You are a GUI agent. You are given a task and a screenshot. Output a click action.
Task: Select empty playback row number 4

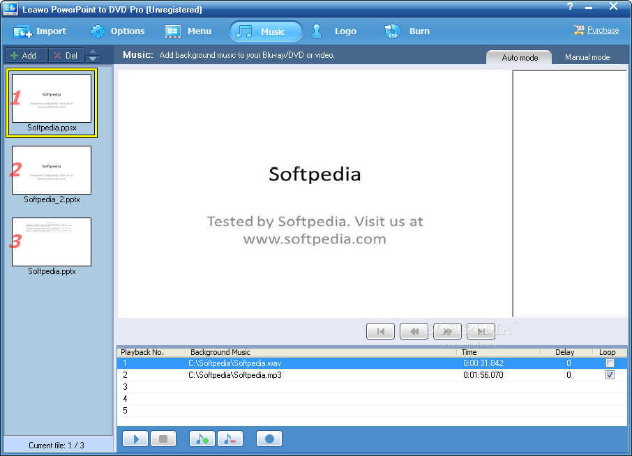(372, 399)
